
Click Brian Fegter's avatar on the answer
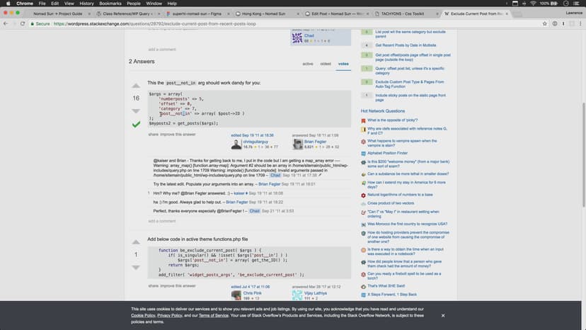[x=297, y=144]
